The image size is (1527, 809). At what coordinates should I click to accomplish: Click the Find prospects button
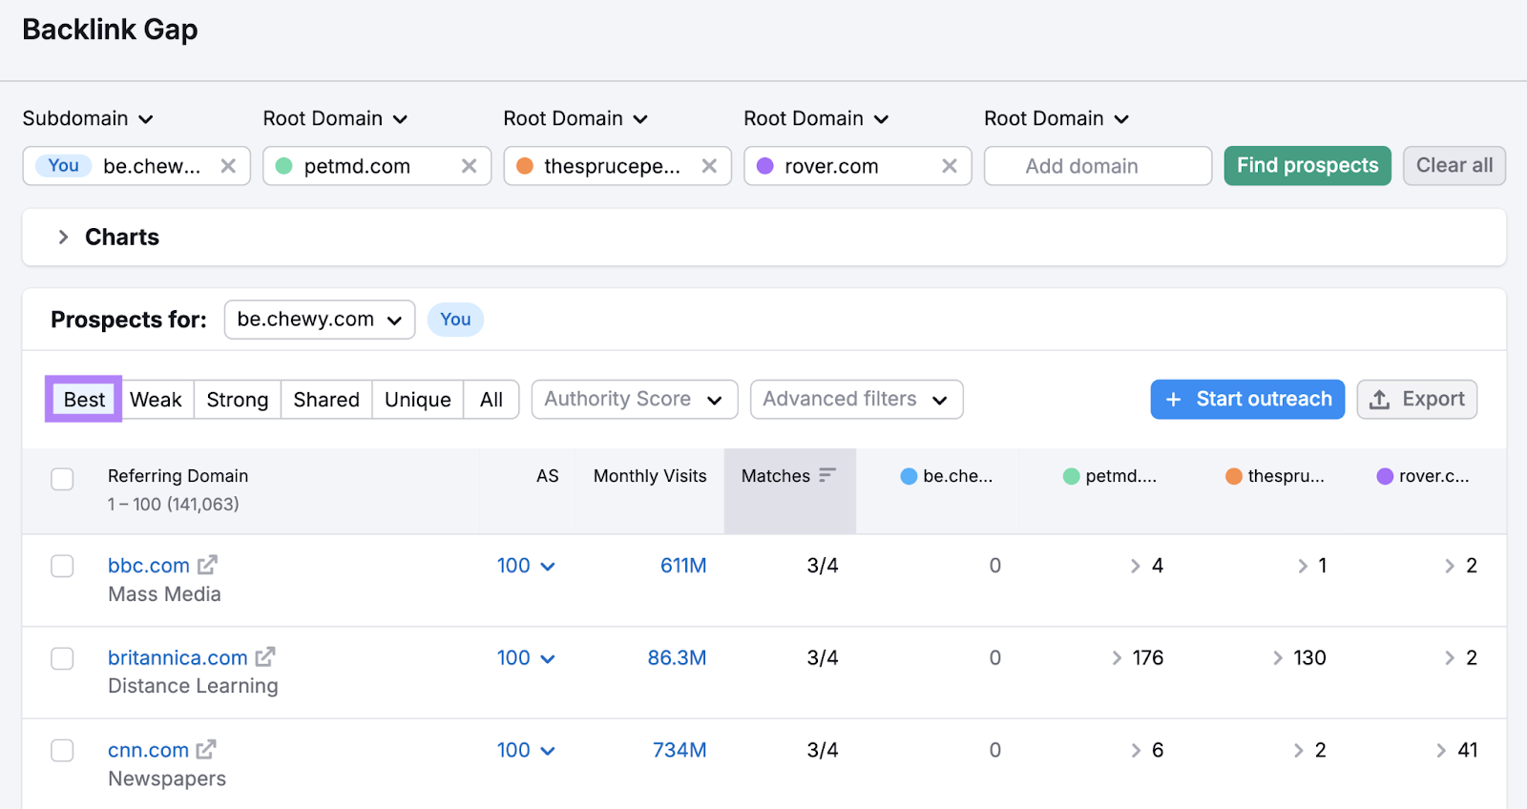[1307, 166]
